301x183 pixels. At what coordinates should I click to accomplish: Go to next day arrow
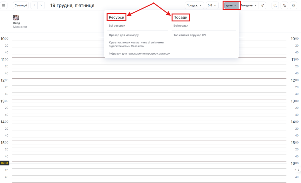click(41, 5)
